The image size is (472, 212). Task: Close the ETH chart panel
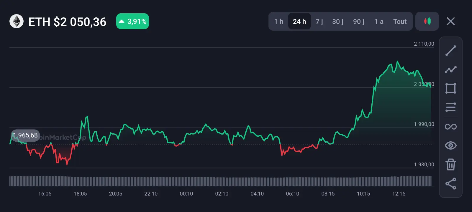click(x=451, y=21)
